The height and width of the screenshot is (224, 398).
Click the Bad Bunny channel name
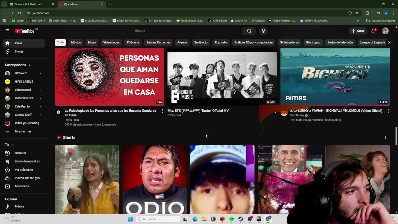tap(297, 115)
